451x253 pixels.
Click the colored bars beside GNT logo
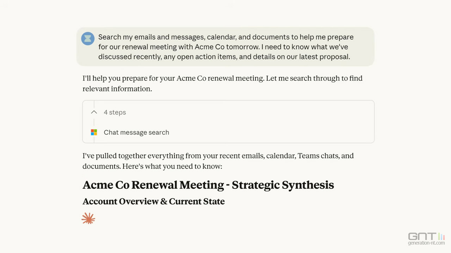pos(441,236)
